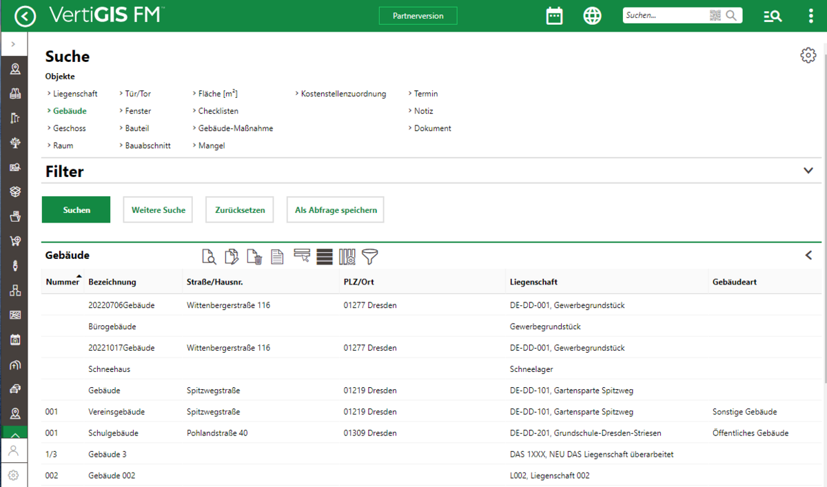Choose Kostenstellenzuordnung object type
The width and height of the screenshot is (827, 487).
point(344,94)
